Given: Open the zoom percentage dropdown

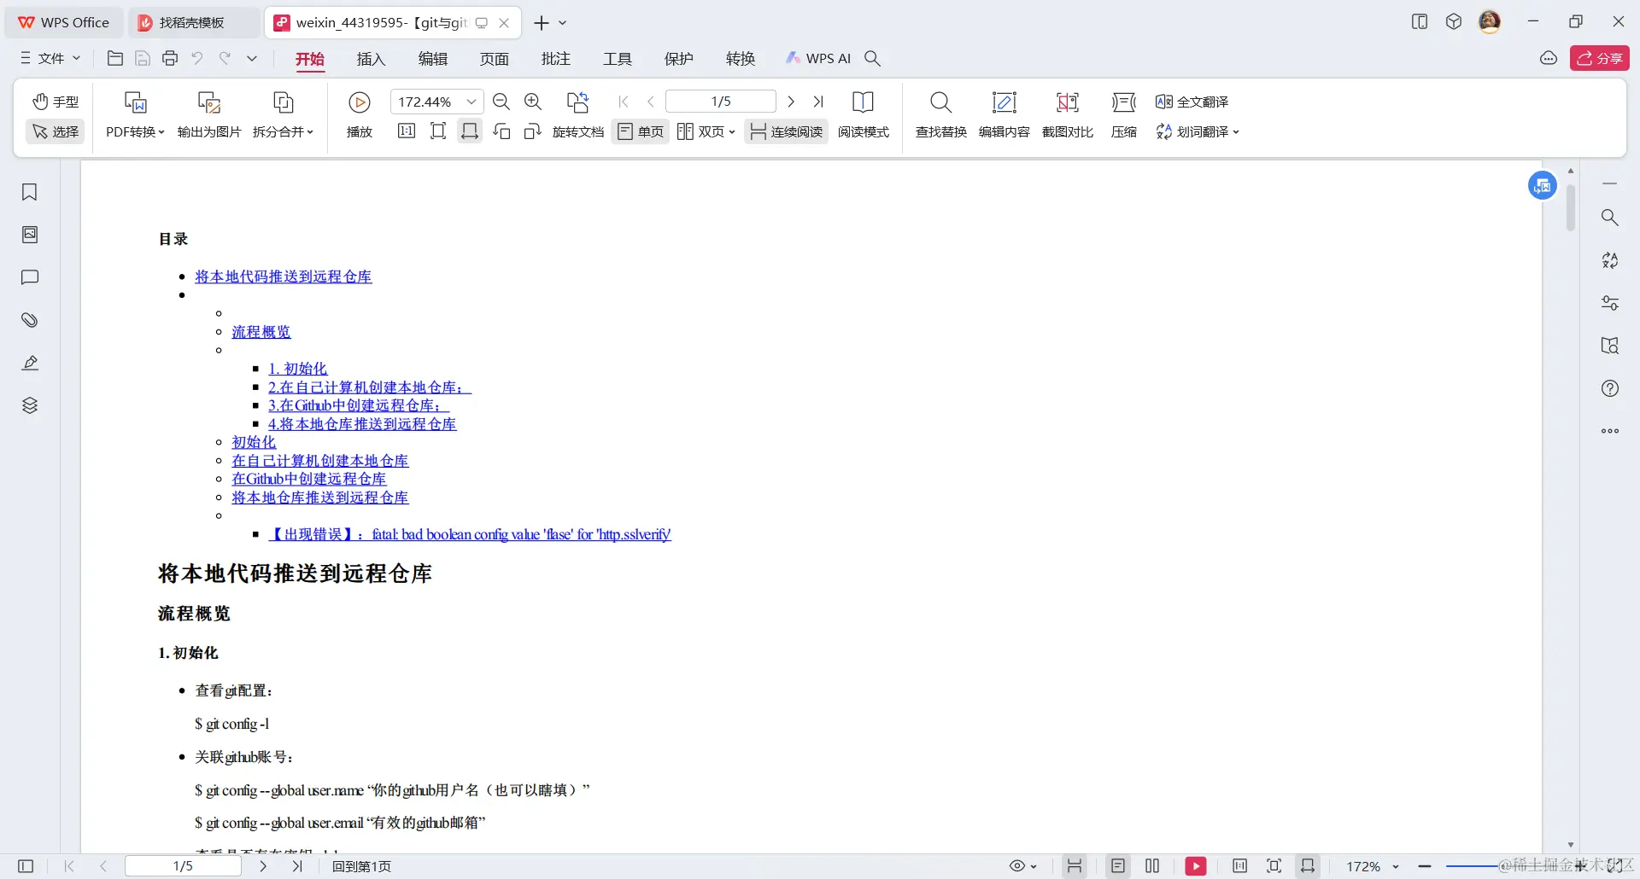Looking at the screenshot, I should 471,101.
